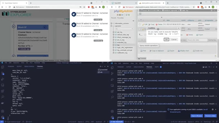The image size is (219, 123).
Task: Open the Terminal menu in left VS Code
Action: (37, 63)
